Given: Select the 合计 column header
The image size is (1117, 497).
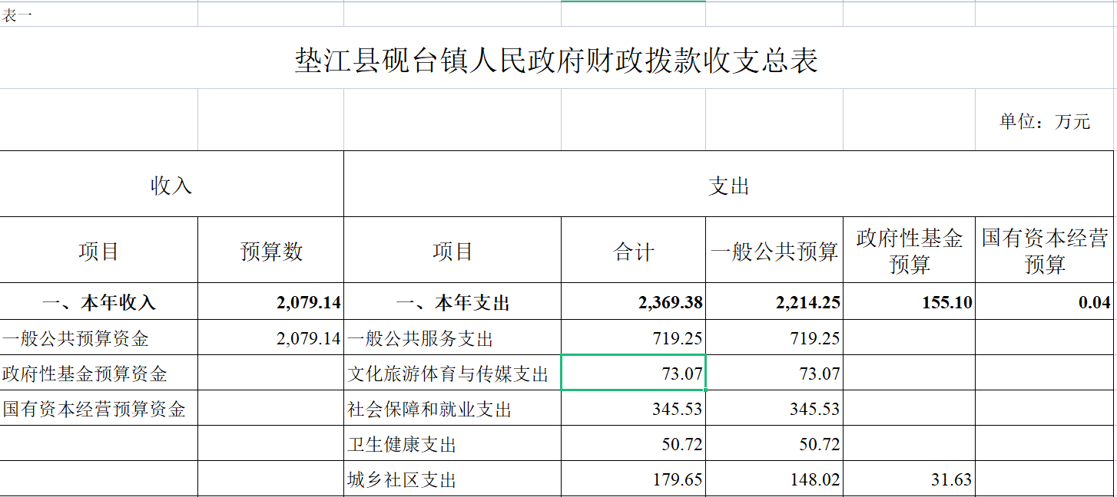Looking at the screenshot, I should (634, 251).
